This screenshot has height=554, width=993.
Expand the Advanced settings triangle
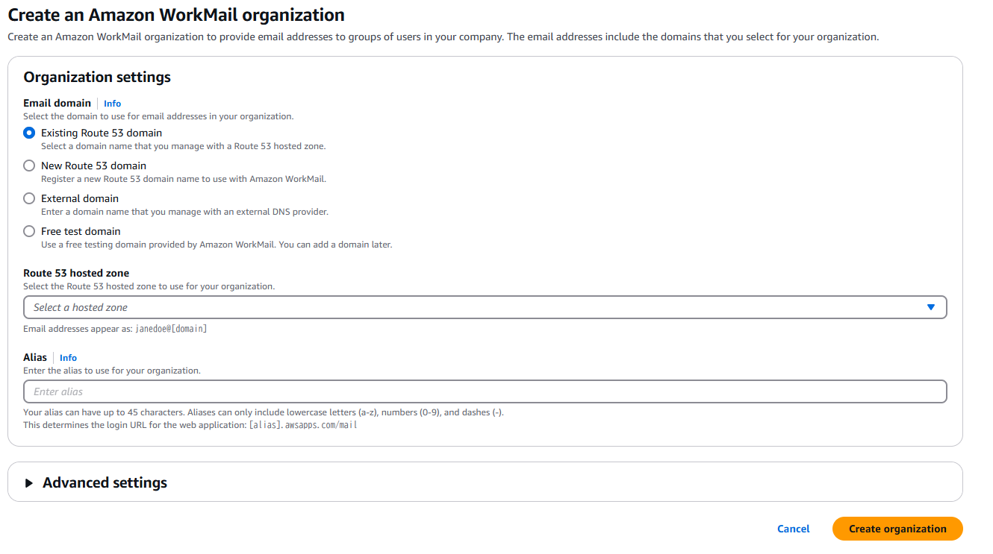coord(29,483)
